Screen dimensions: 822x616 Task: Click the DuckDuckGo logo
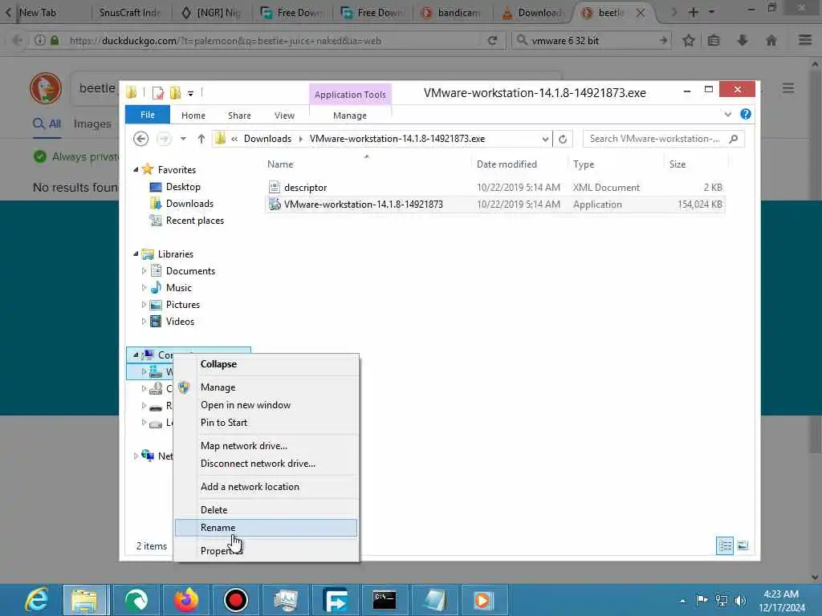click(x=46, y=88)
